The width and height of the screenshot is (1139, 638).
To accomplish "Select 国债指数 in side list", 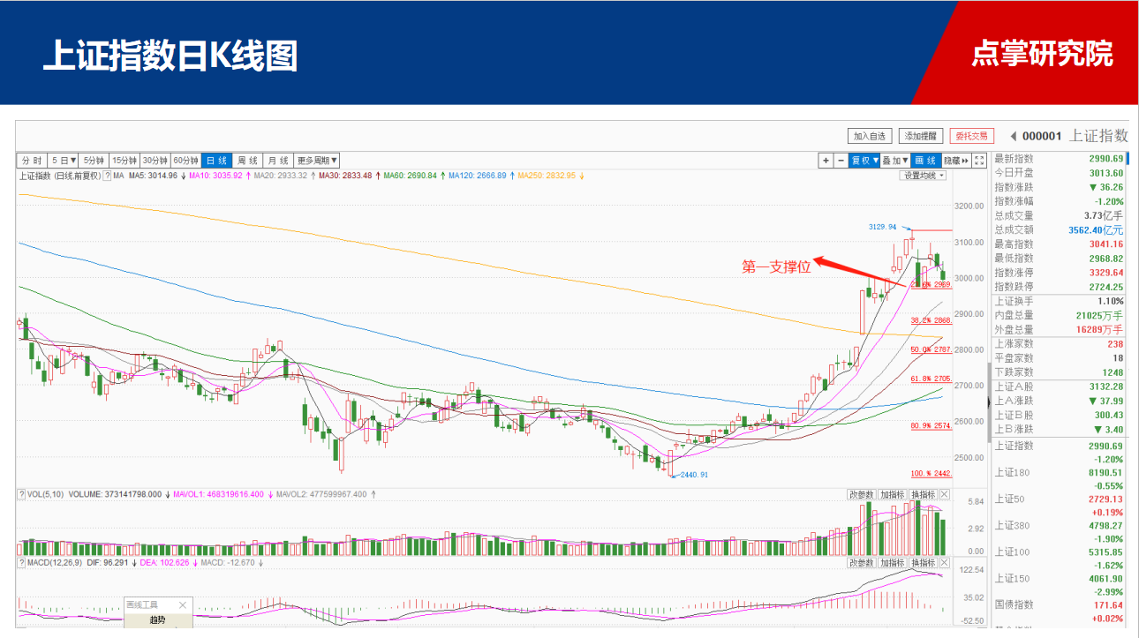I will coord(1059,611).
